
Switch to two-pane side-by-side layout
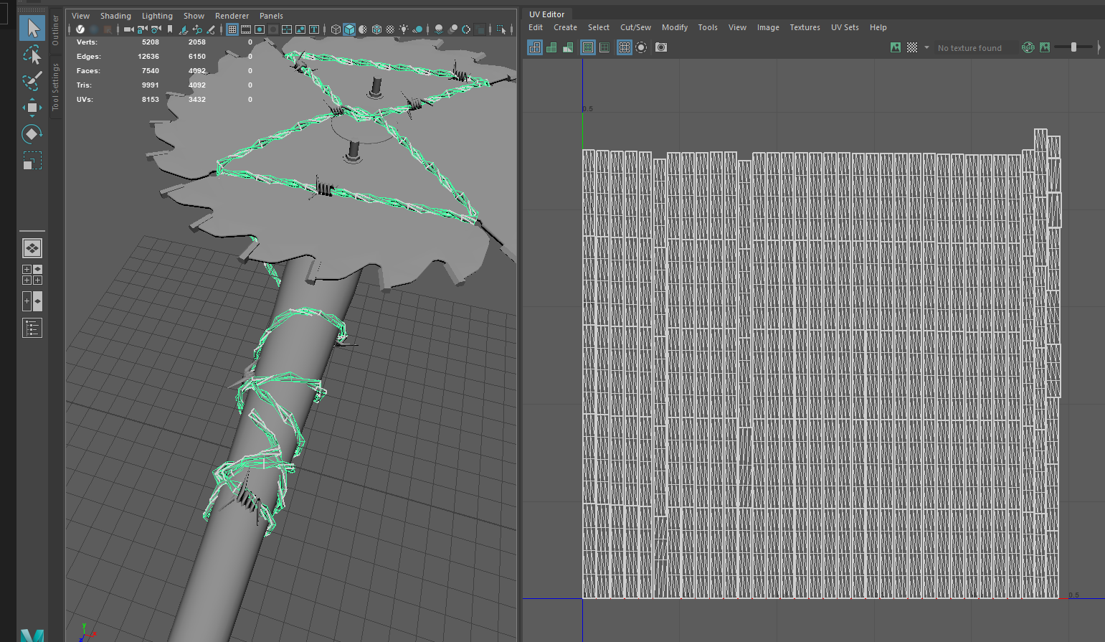click(32, 301)
